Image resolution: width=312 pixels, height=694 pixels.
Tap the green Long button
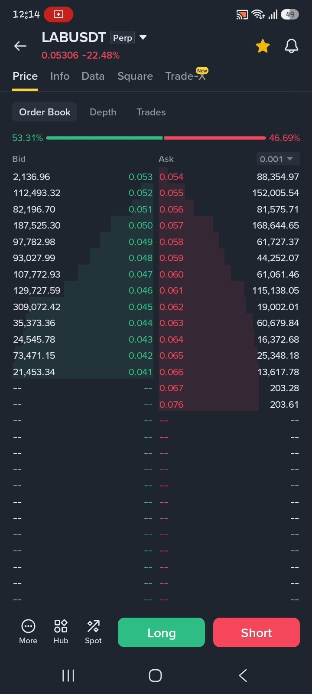pyautogui.click(x=161, y=632)
